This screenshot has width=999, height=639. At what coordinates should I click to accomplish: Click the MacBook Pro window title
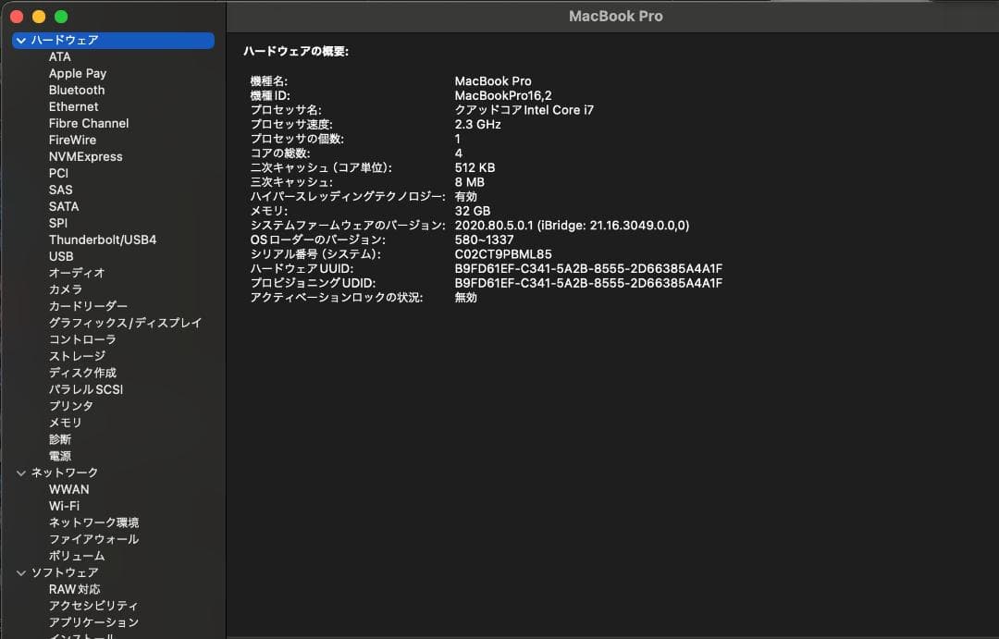pyautogui.click(x=615, y=16)
